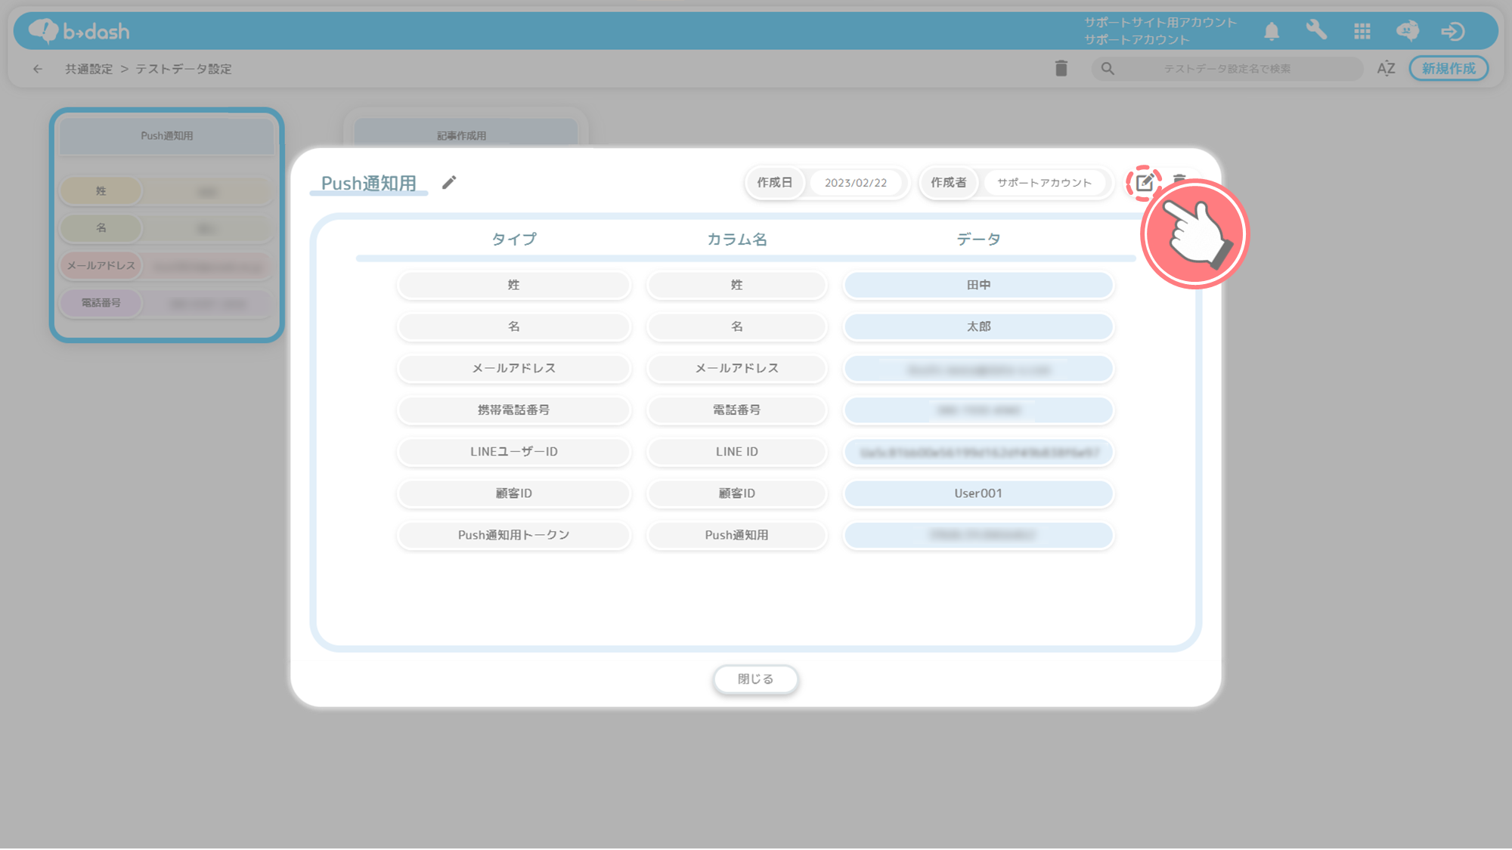Select the 記事作成用 card header
The height and width of the screenshot is (850, 1512).
pyautogui.click(x=462, y=134)
